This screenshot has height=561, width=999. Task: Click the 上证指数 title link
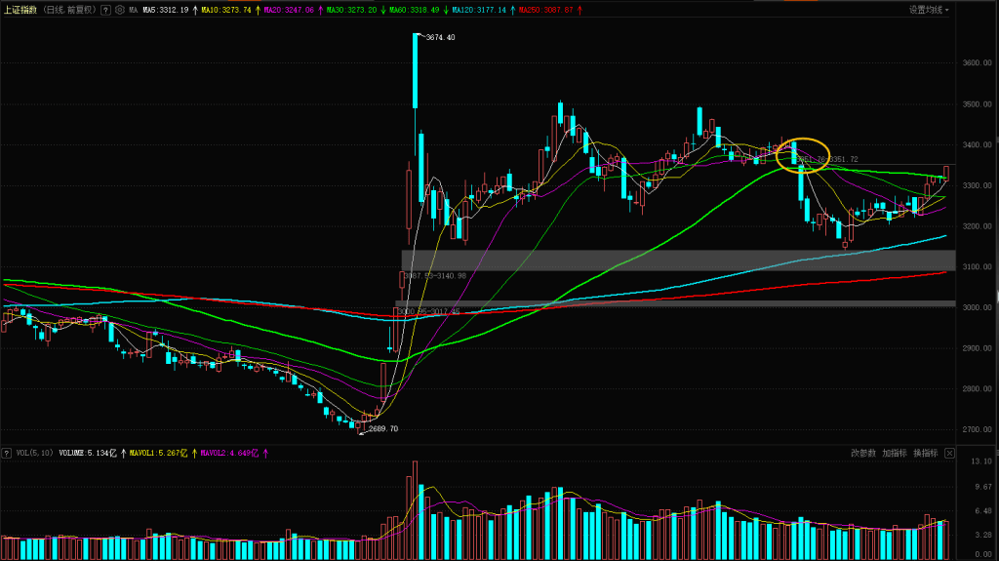(20, 9)
